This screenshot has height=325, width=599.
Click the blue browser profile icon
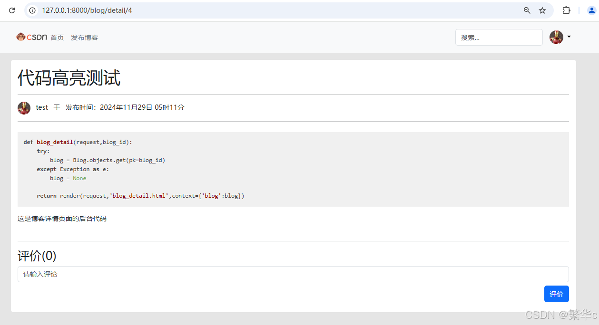(x=590, y=10)
